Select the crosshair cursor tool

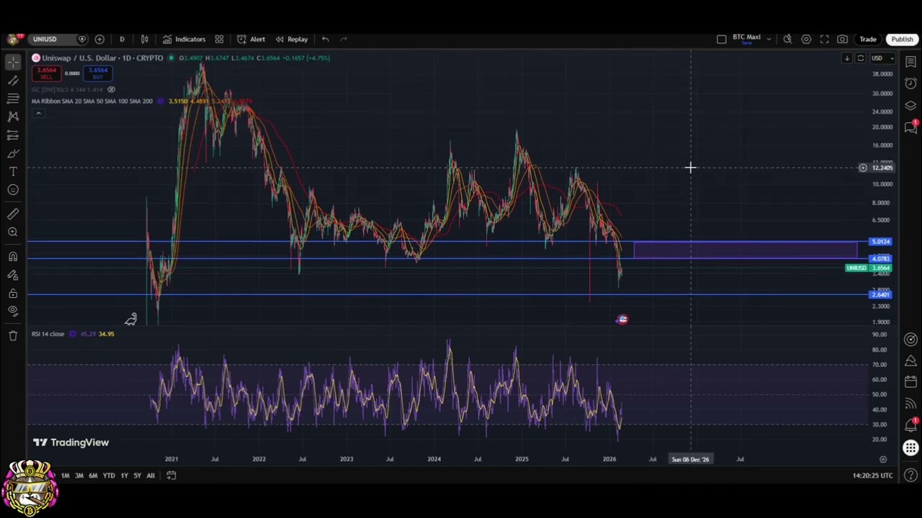[13, 62]
